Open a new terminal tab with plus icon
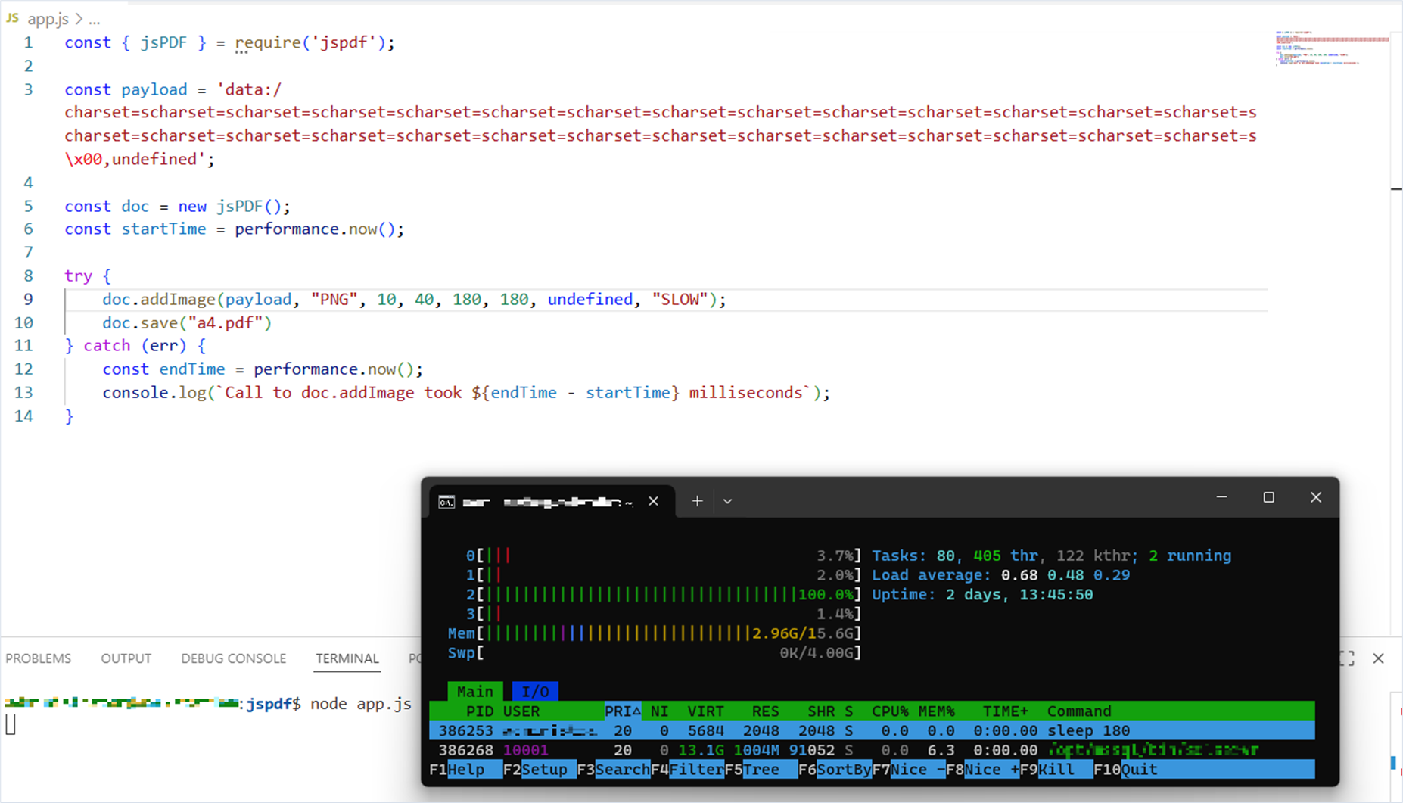 (697, 501)
